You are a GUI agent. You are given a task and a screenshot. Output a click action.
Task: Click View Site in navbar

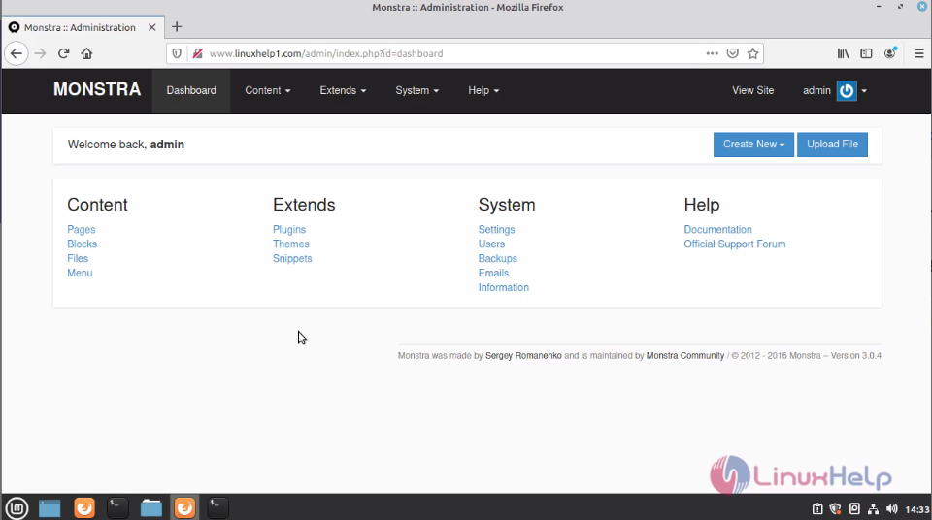(x=752, y=90)
